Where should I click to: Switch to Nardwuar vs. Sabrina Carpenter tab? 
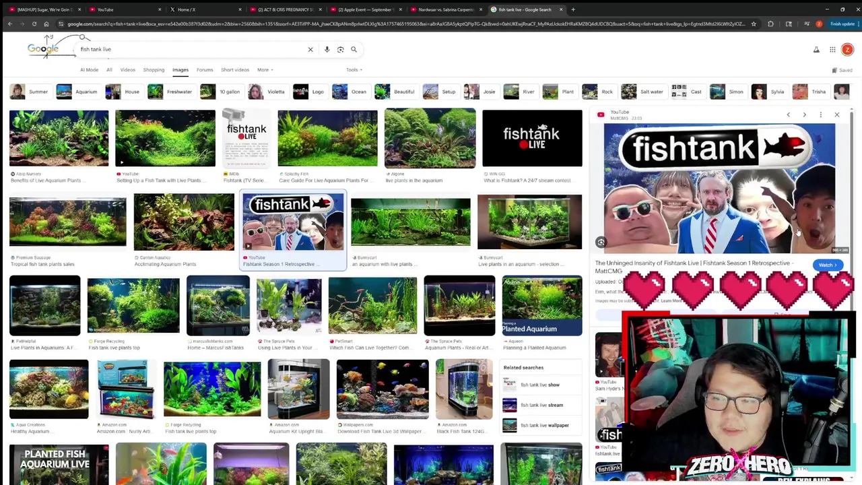click(444, 9)
